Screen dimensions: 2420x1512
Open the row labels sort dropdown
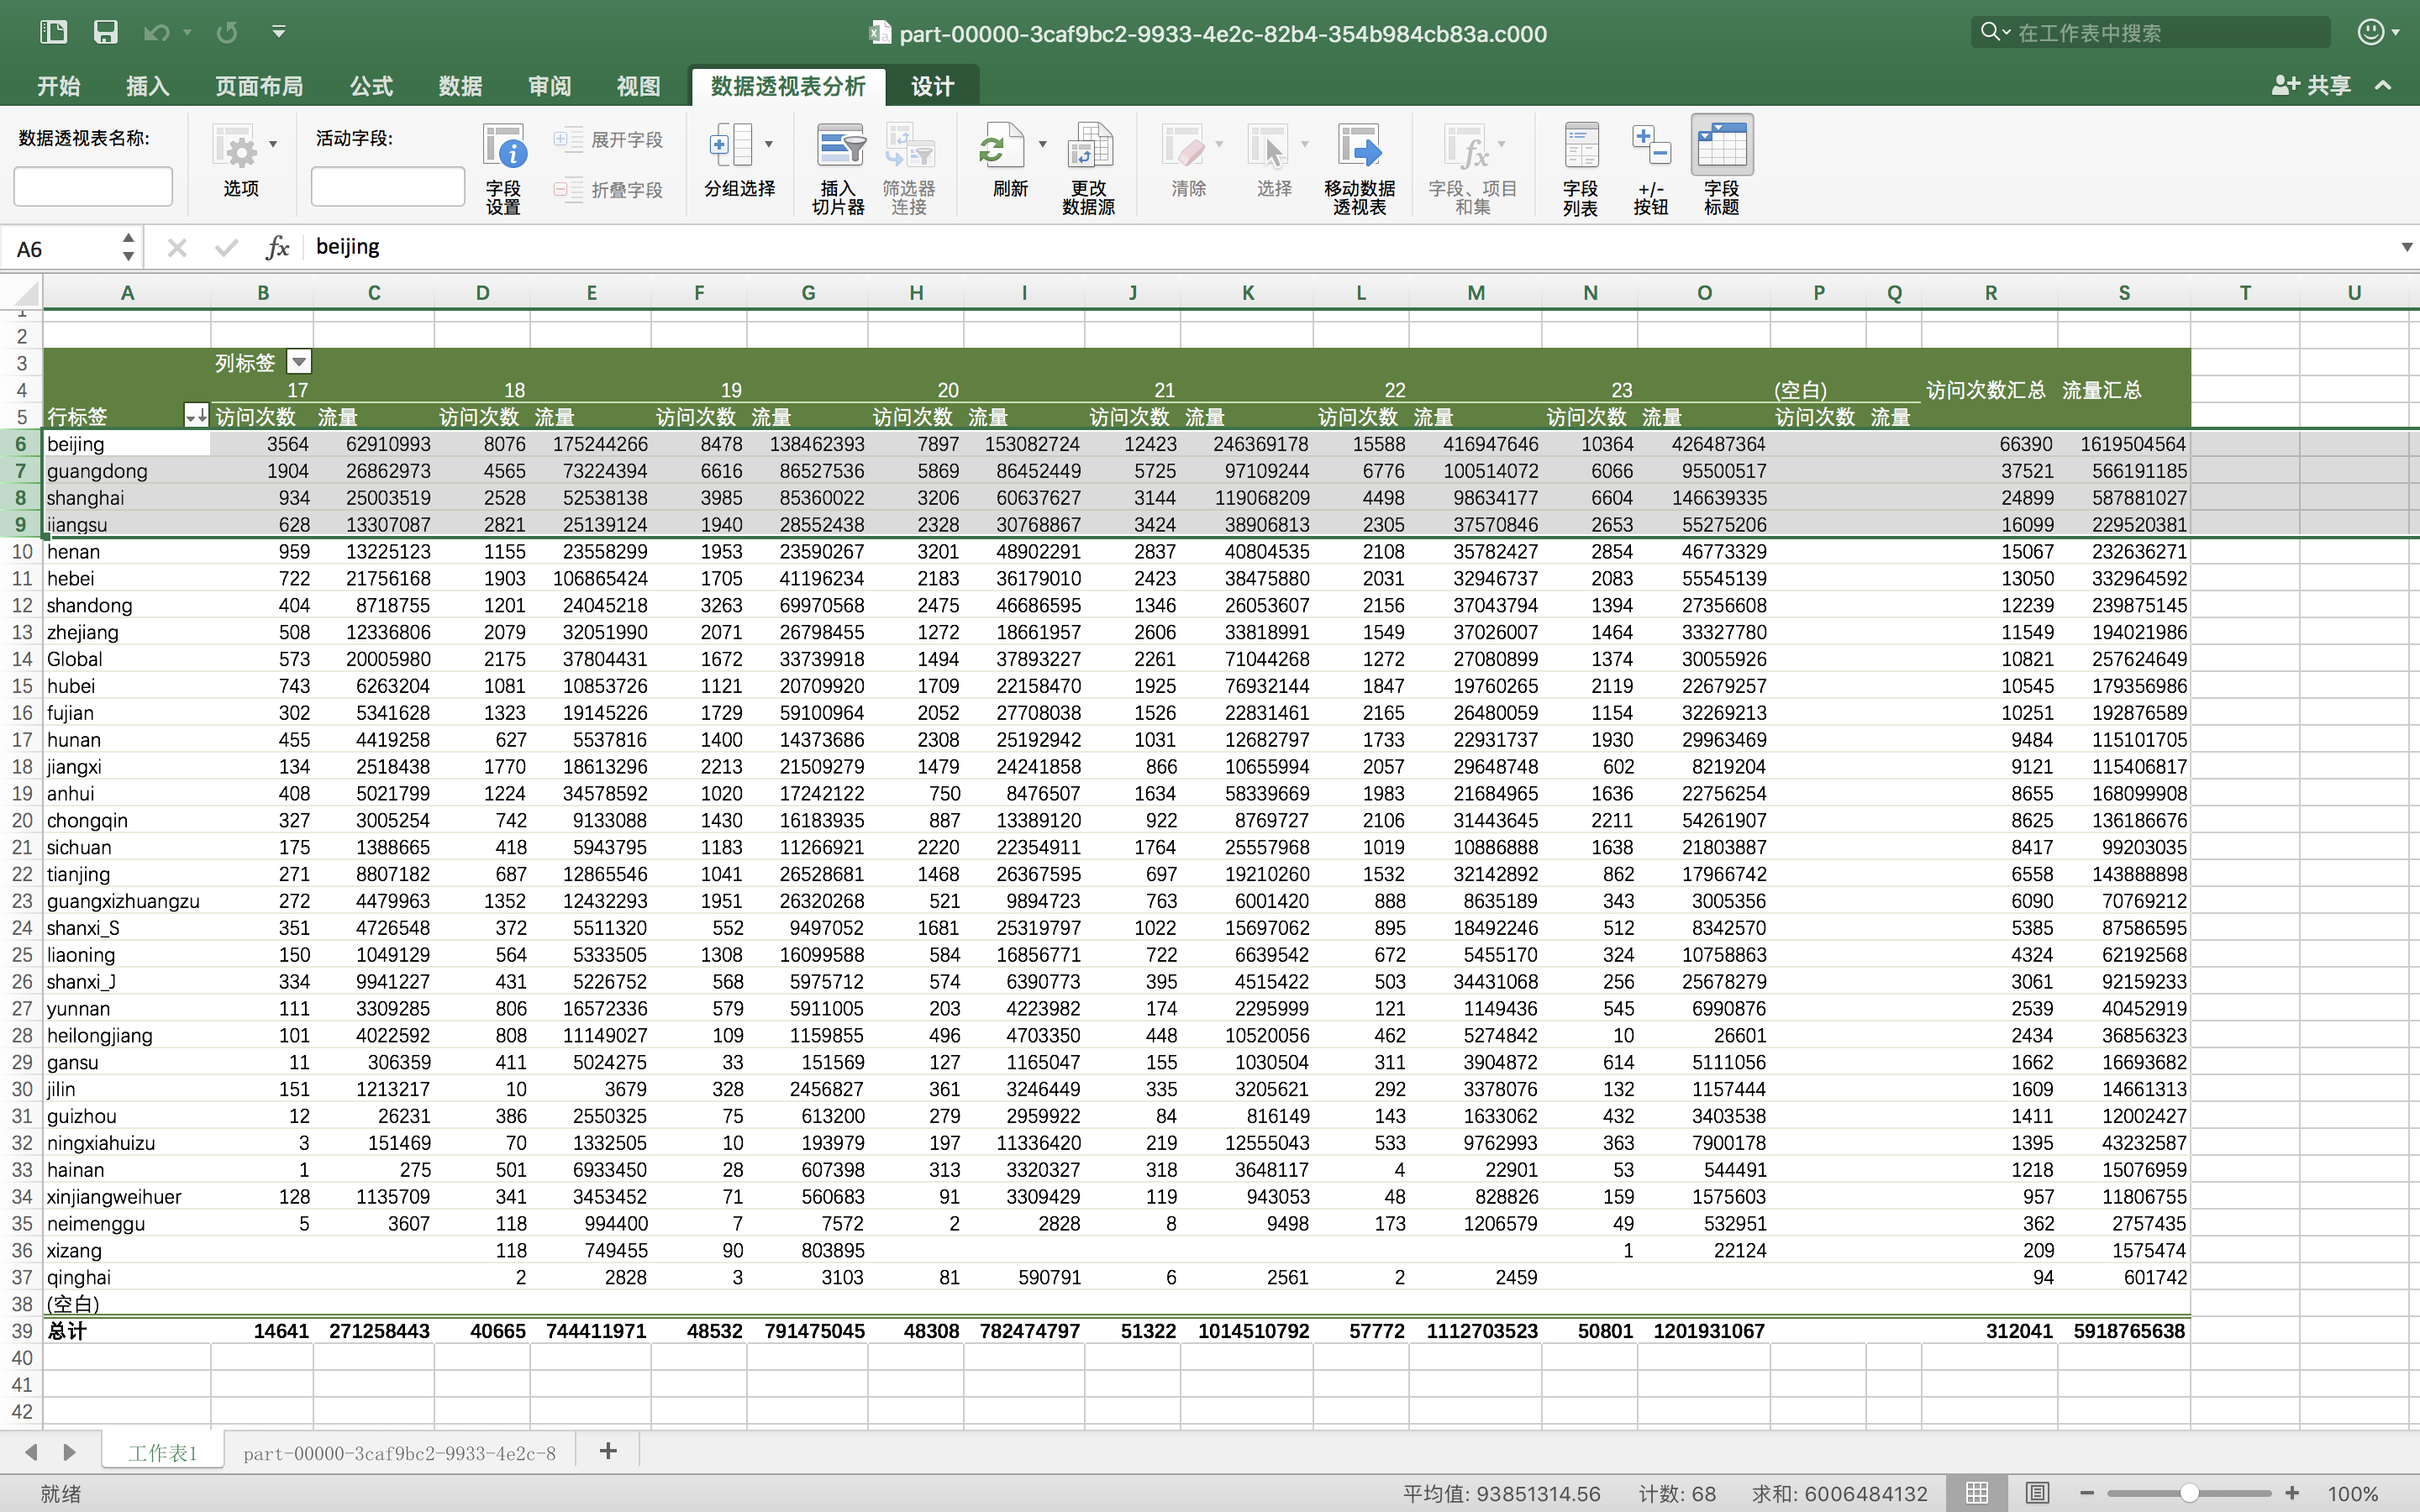point(196,416)
